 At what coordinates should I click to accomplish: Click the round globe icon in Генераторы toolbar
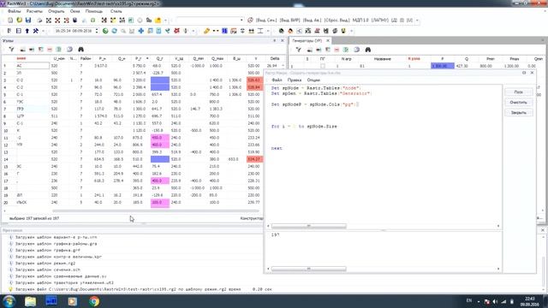(x=356, y=50)
